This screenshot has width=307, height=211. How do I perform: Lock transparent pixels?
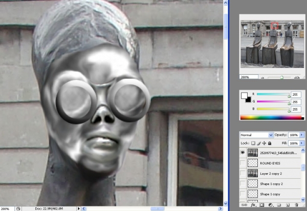253,143
